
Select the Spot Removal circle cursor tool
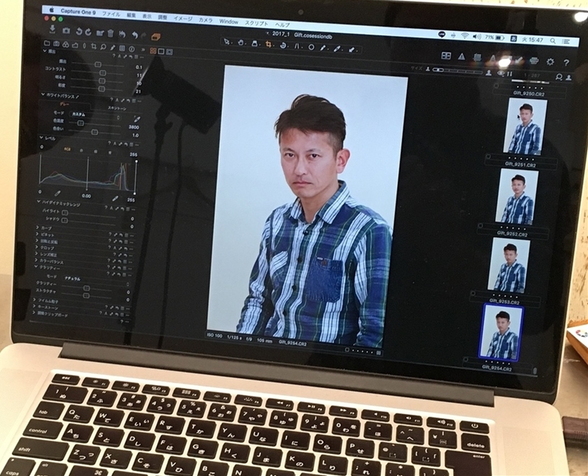(x=311, y=47)
